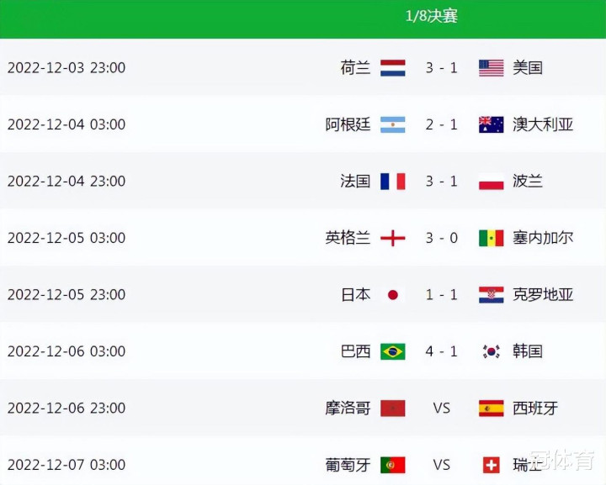Screen dimensions: 606x485
Task: Click the Australia flag icon
Action: click(x=492, y=124)
